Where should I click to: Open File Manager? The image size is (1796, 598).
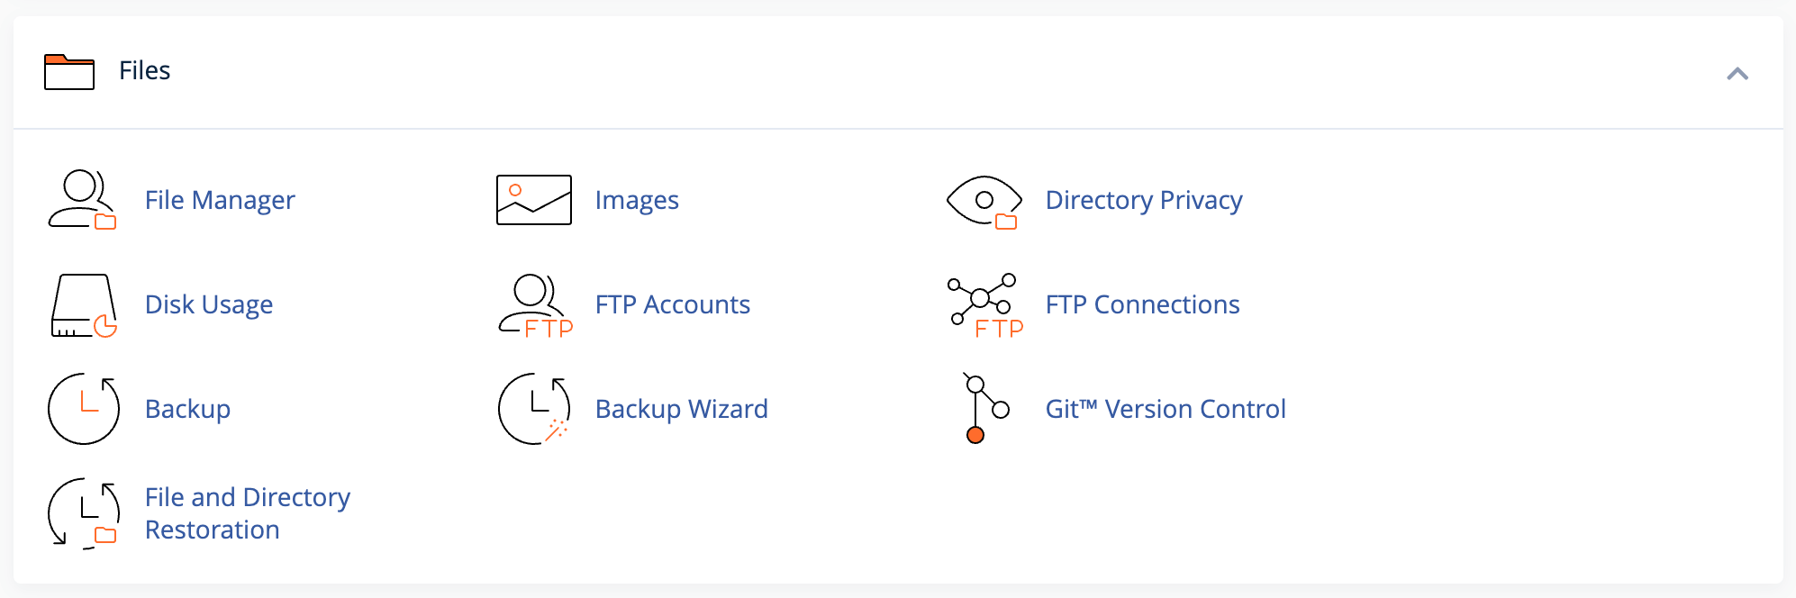point(219,200)
